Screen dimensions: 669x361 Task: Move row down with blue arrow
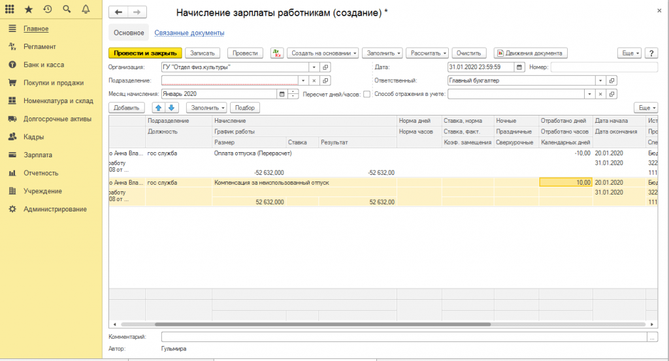point(171,108)
